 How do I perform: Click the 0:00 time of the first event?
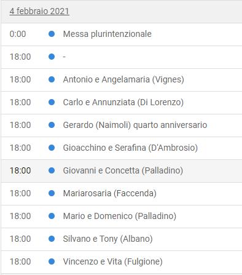[18, 34]
